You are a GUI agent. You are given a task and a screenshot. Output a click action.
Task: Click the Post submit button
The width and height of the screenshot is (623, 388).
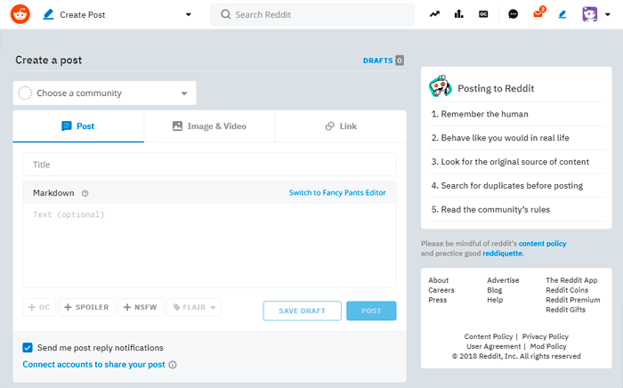point(371,311)
